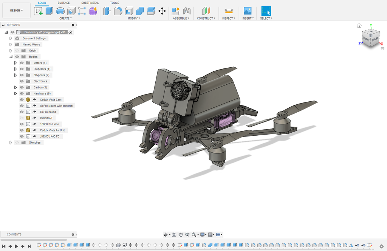Image resolution: width=387 pixels, height=251 pixels.
Task: Expand the Named Views node
Action: [x=11, y=45]
